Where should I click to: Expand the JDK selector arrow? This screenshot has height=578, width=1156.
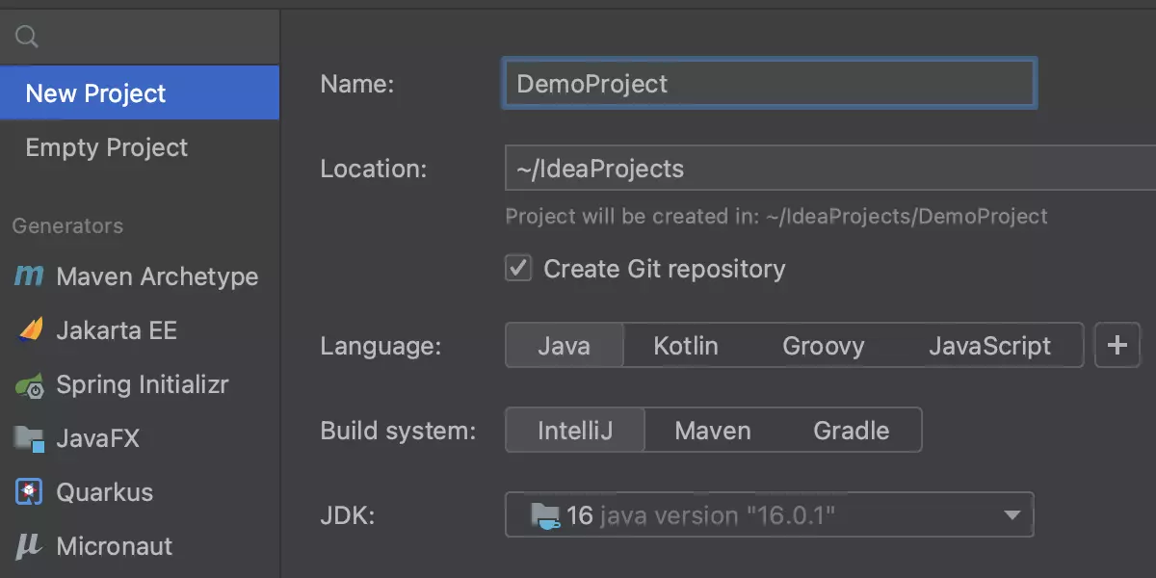pos(1011,514)
